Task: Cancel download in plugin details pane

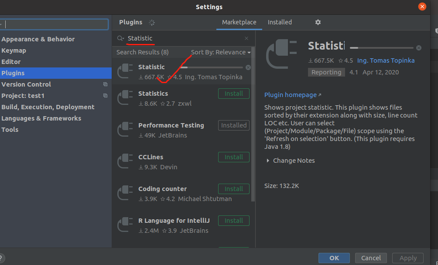Action: pos(419,48)
